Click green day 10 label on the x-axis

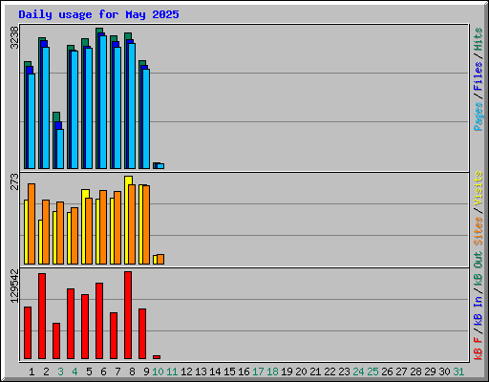(x=158, y=371)
